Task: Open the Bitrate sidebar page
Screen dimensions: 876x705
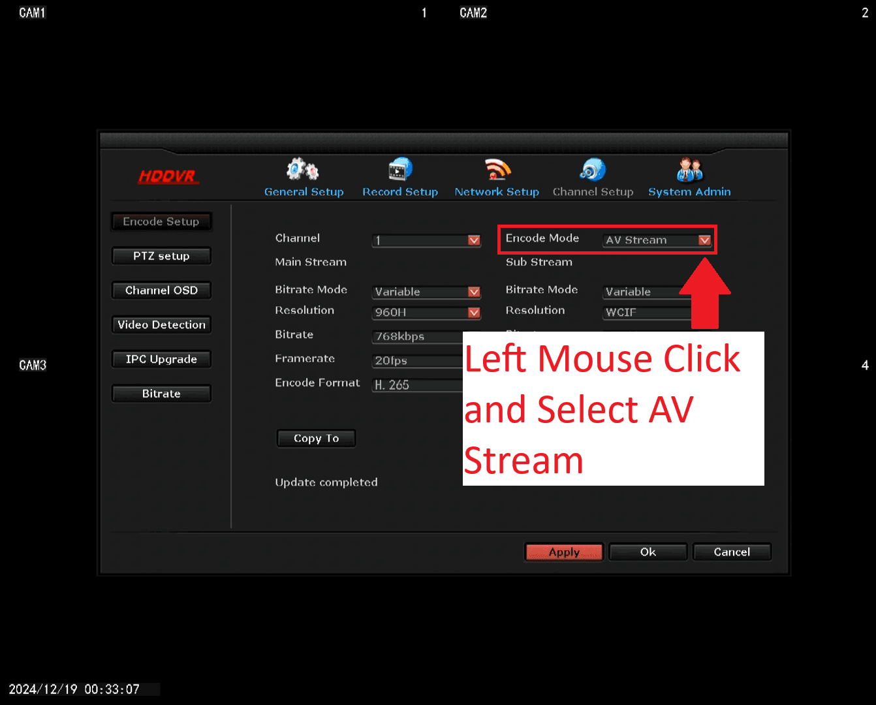Action: coord(161,394)
